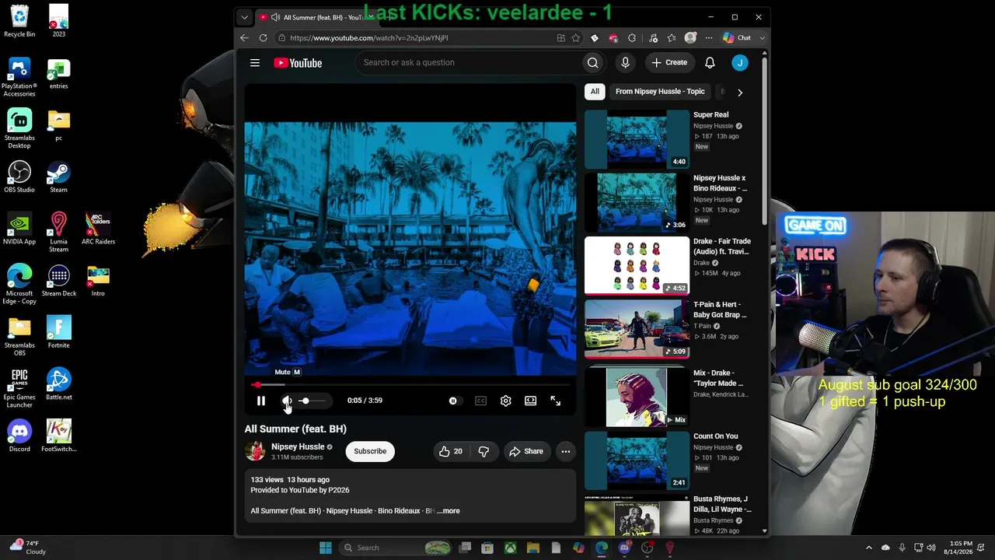Show hidden system tray icons
This screenshot has width=995, height=560.
click(x=869, y=548)
